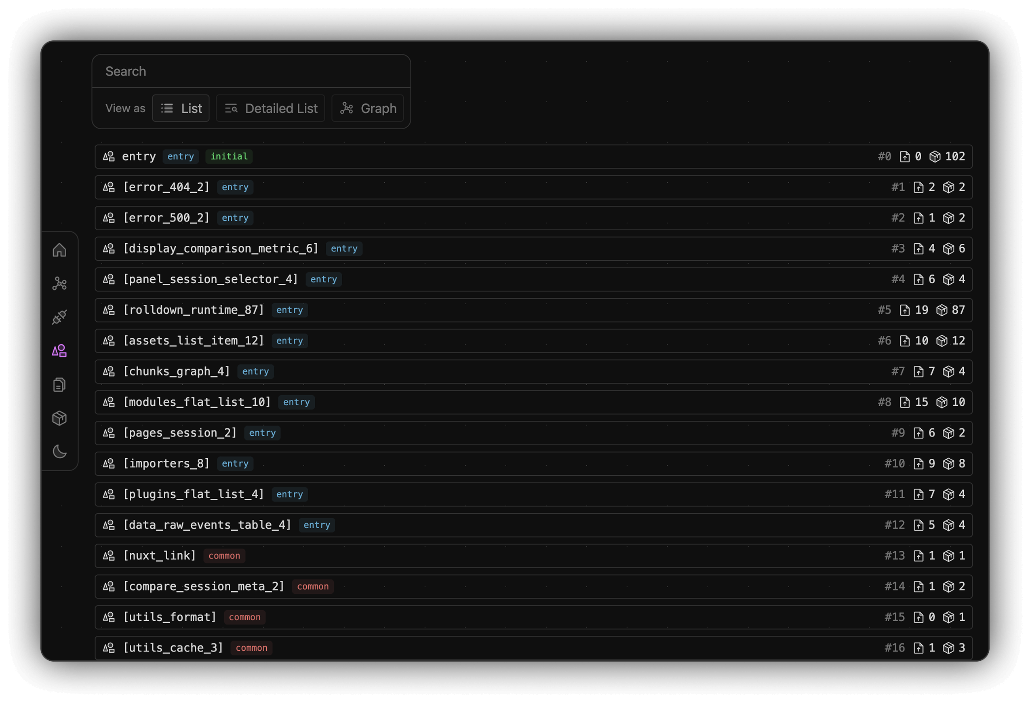Click the entry tag on [importers_8]

[235, 464]
